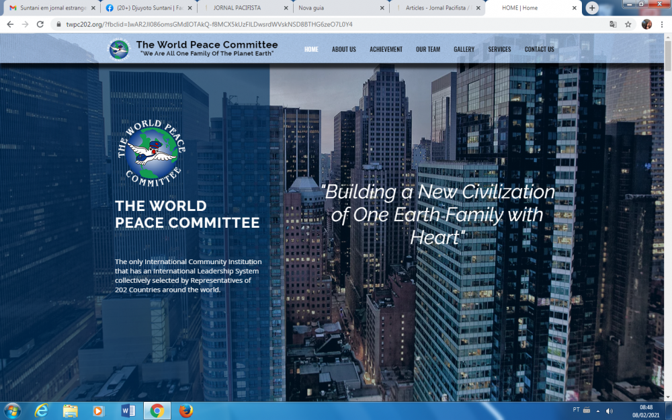Reload the page with the refresh icon
Image resolution: width=672 pixels, height=420 pixels.
click(40, 24)
